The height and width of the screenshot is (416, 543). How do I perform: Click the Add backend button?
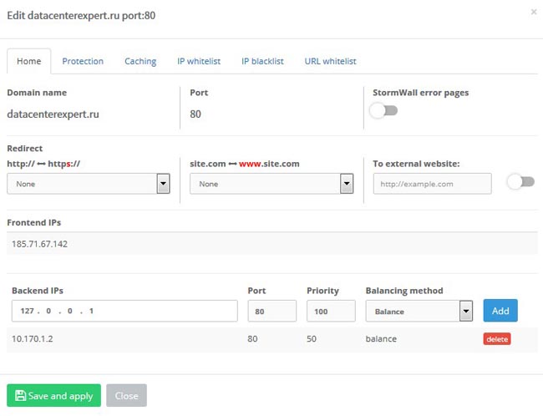[x=500, y=311]
